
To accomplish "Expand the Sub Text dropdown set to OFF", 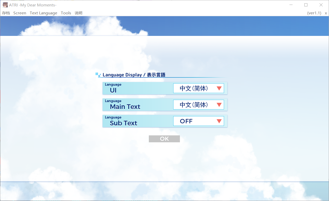I will [198, 121].
